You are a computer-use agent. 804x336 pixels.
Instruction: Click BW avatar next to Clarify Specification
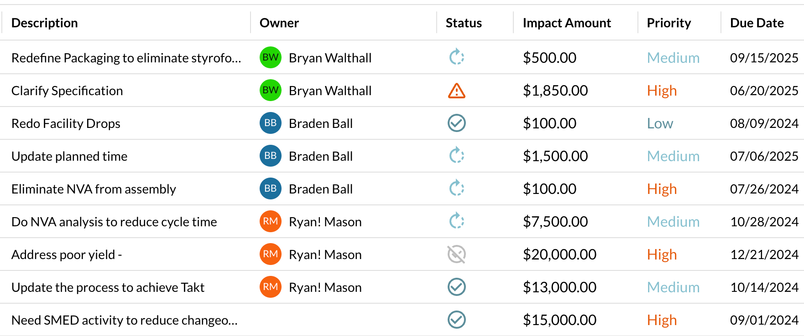(x=270, y=90)
